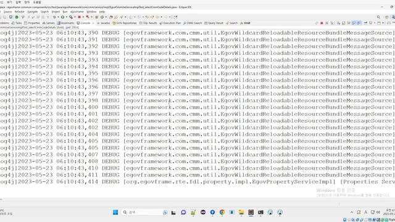Toggle Scroll Lock in console toolbar

coord(343,23)
